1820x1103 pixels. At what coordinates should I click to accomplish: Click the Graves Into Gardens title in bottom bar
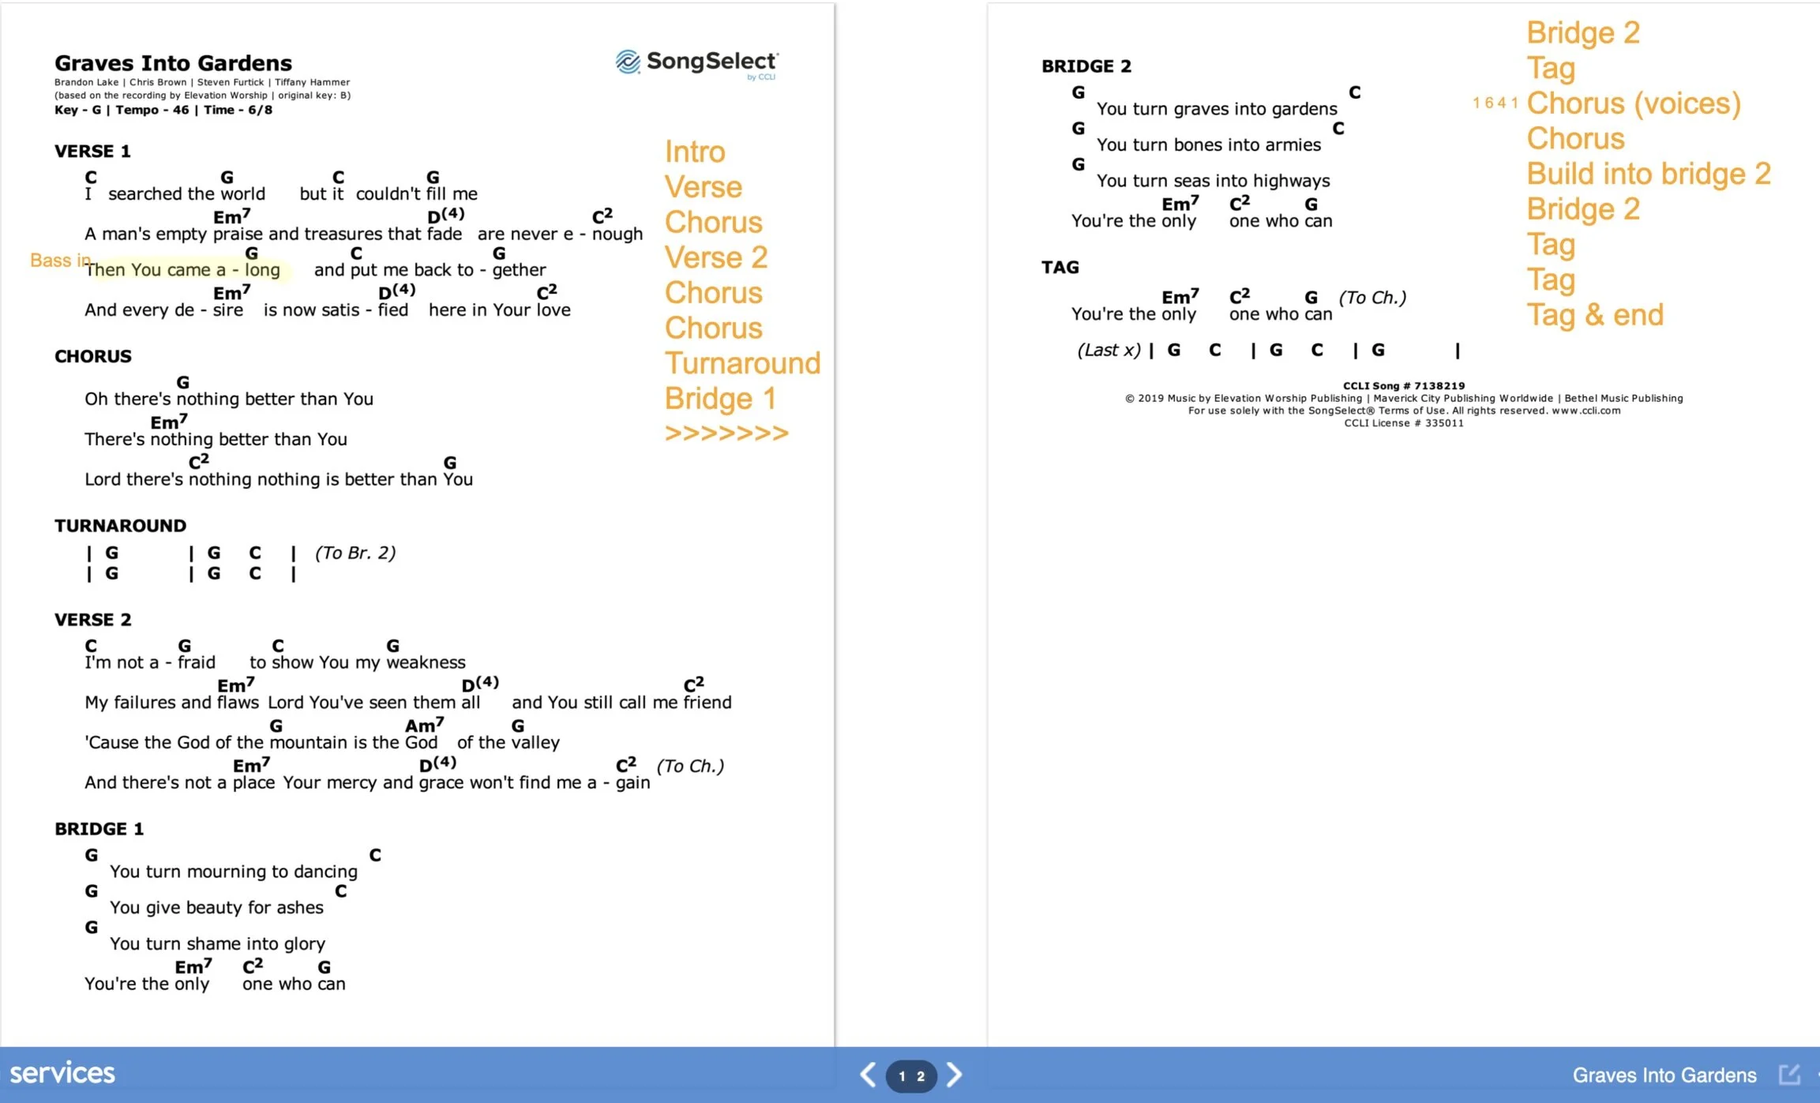pos(1664,1074)
